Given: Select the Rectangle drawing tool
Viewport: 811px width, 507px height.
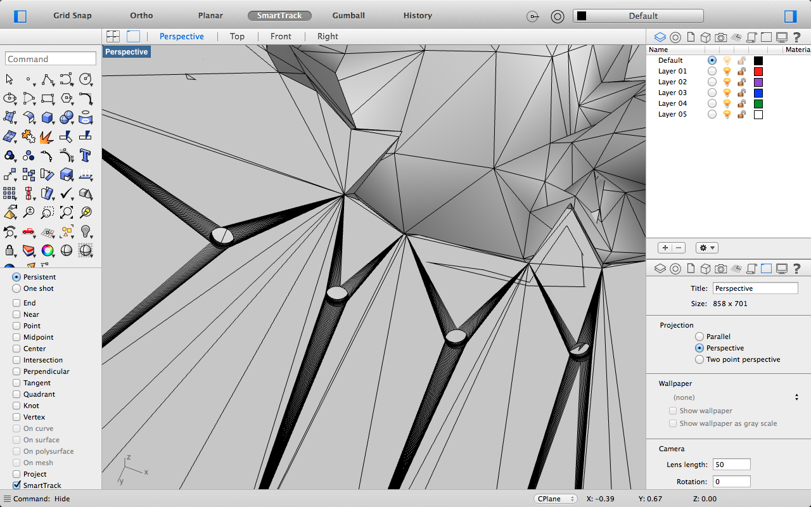Looking at the screenshot, I should tap(48, 98).
